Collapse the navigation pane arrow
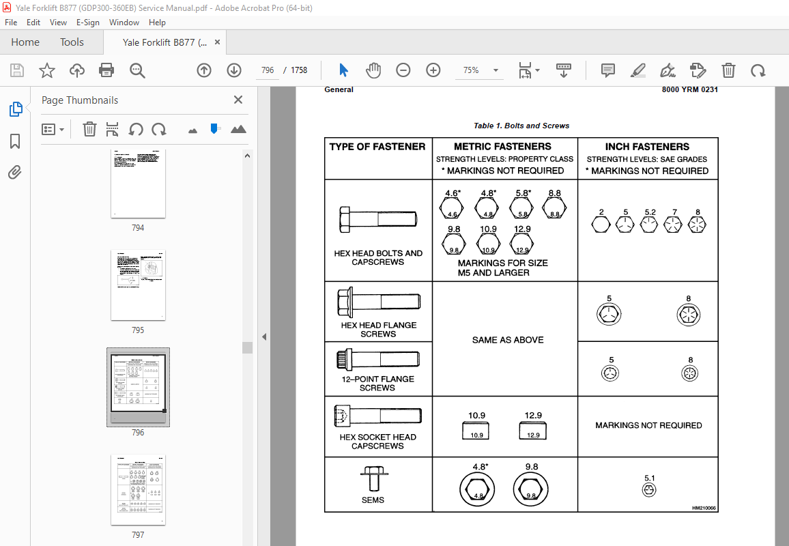This screenshot has height=546, width=789. [264, 336]
